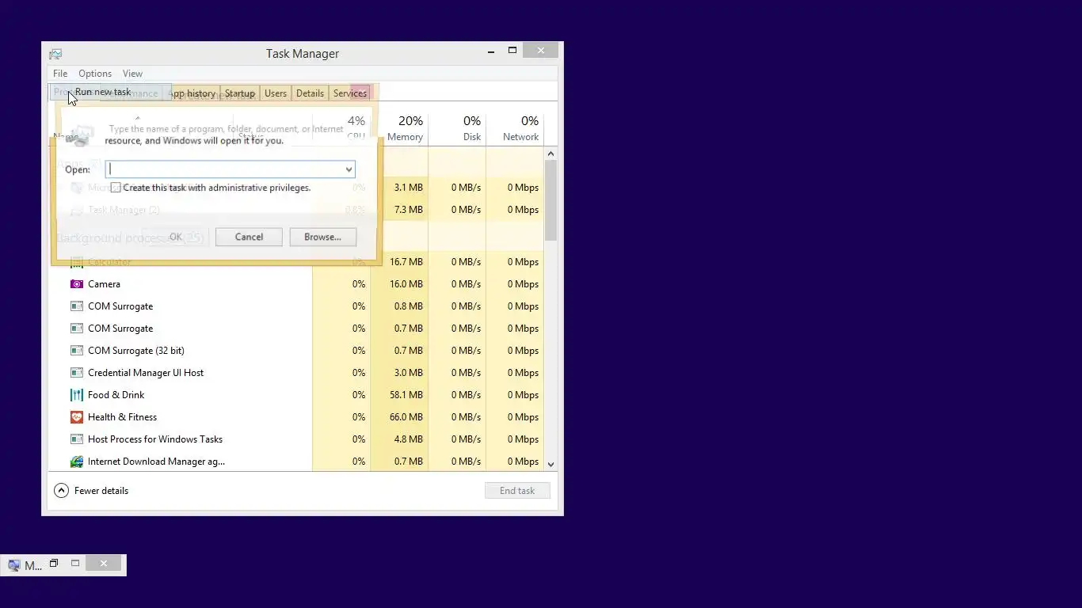Click the 3.1 MB memory value

tap(409, 188)
